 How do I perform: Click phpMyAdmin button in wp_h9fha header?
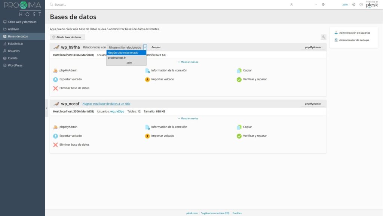313,47
